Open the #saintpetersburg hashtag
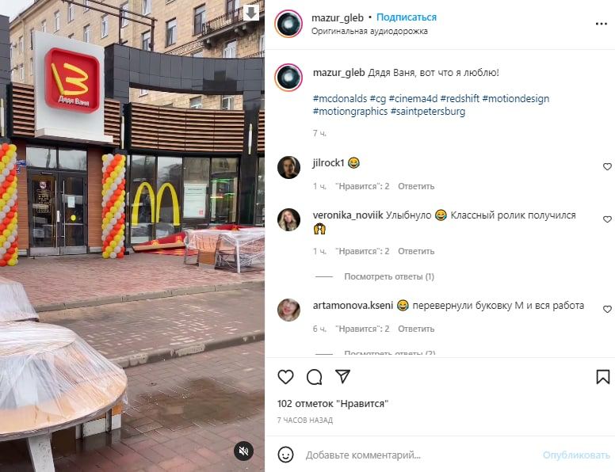 click(428, 112)
